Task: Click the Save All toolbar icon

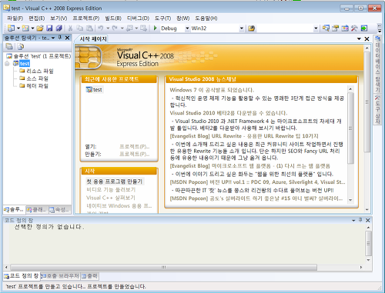Action: click(x=59, y=28)
